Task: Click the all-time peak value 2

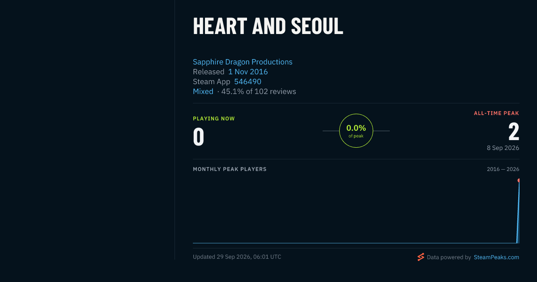Action: (x=514, y=132)
